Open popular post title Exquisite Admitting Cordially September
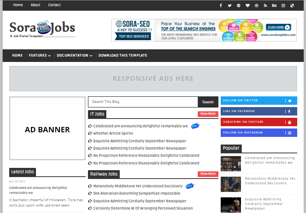Viewport: 306px width, 213px height. tap(264, 204)
